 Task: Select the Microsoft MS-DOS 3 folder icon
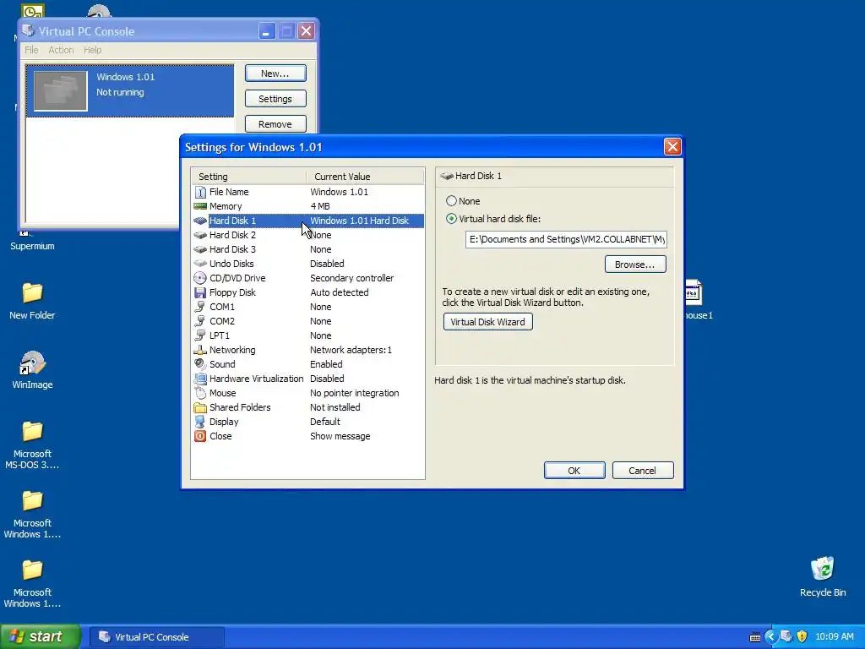[x=32, y=444]
